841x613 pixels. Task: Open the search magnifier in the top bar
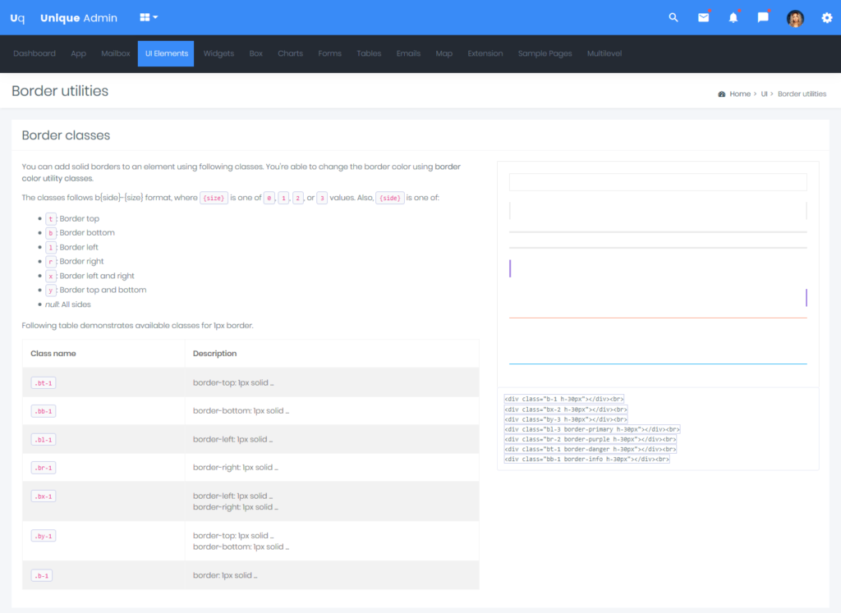673,16
